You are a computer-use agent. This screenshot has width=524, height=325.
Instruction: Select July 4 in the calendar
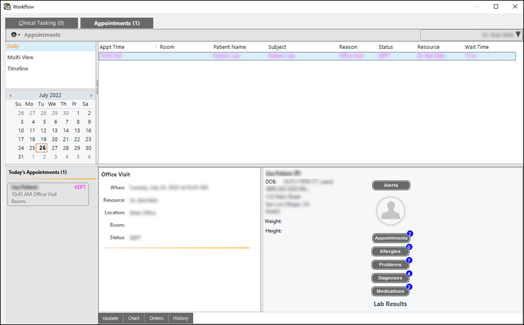coord(33,122)
